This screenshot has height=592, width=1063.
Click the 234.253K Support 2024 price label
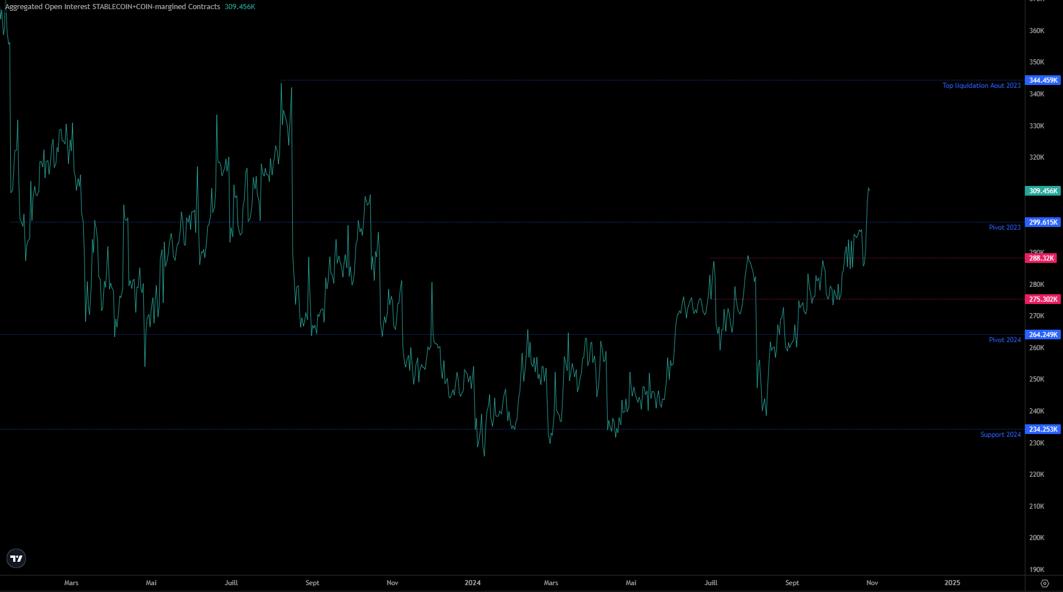(1042, 429)
